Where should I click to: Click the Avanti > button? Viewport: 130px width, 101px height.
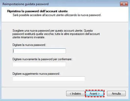click(95, 94)
